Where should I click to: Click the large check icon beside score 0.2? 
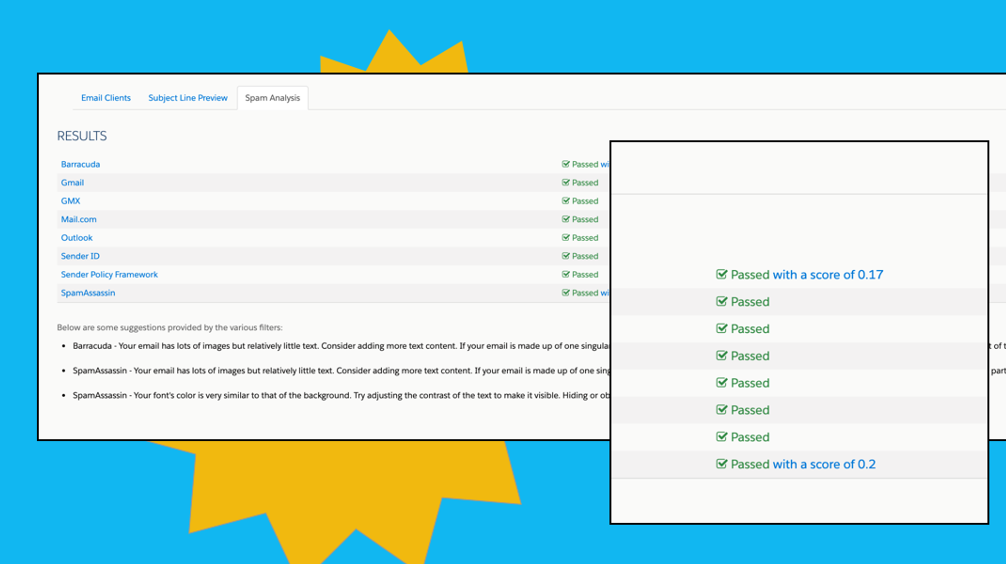(721, 464)
